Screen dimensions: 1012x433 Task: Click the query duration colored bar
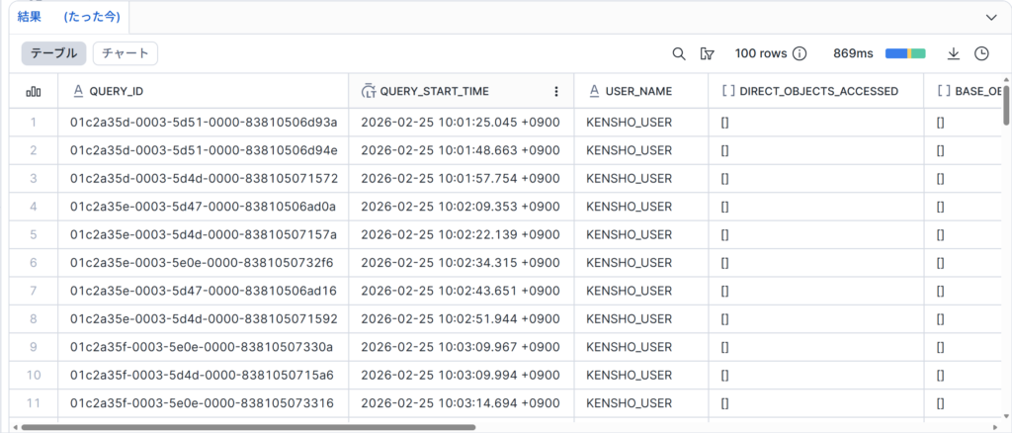(x=905, y=53)
